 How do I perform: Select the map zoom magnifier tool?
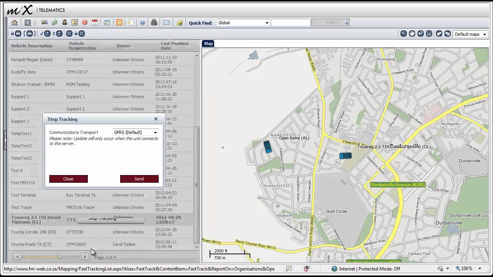(x=404, y=34)
